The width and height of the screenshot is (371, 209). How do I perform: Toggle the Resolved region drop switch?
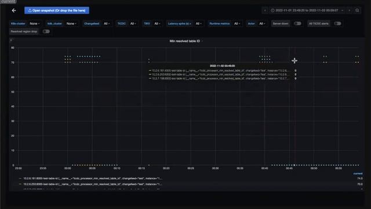46,31
